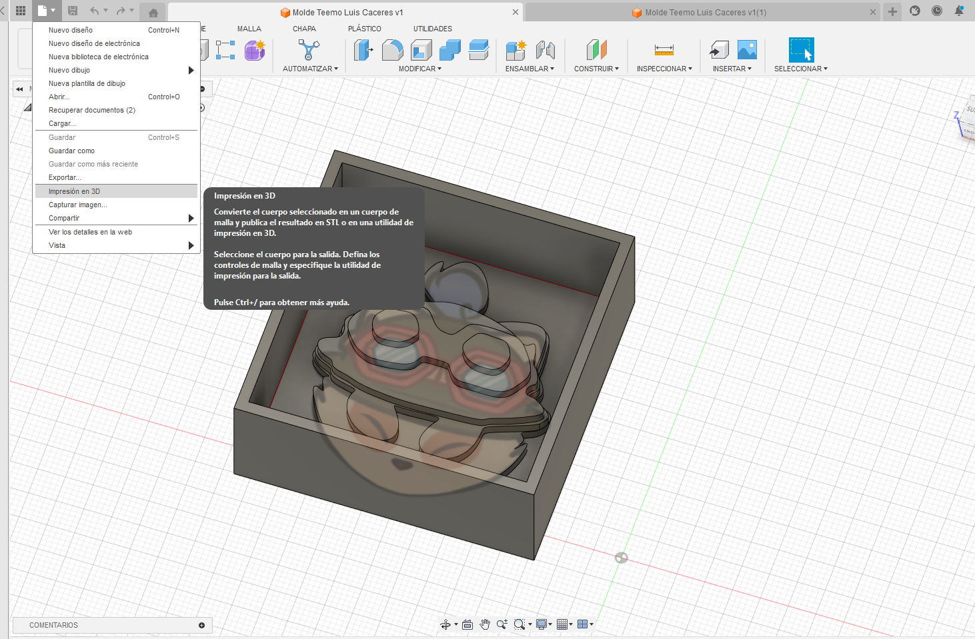Screen dimensions: 975x639
Task: Select the Combine bodies tool icon
Action: pos(450,50)
